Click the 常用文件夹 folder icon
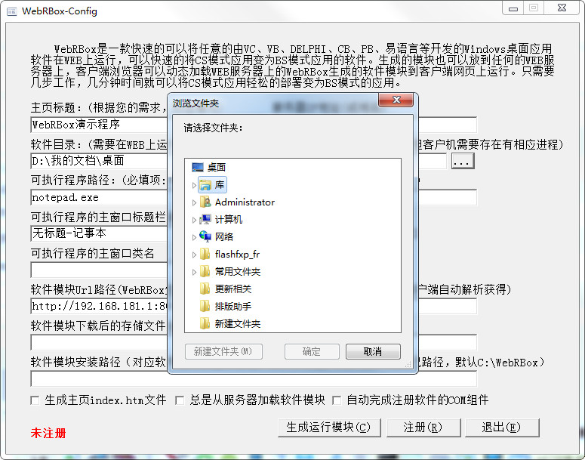 (x=205, y=271)
